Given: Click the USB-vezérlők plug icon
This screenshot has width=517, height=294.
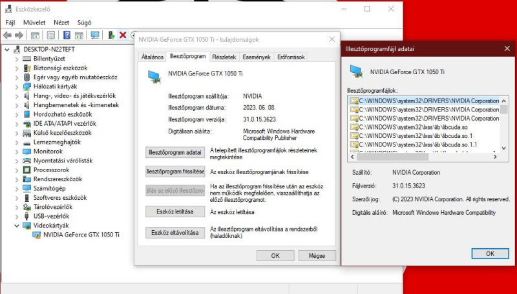Looking at the screenshot, I should coord(26,217).
